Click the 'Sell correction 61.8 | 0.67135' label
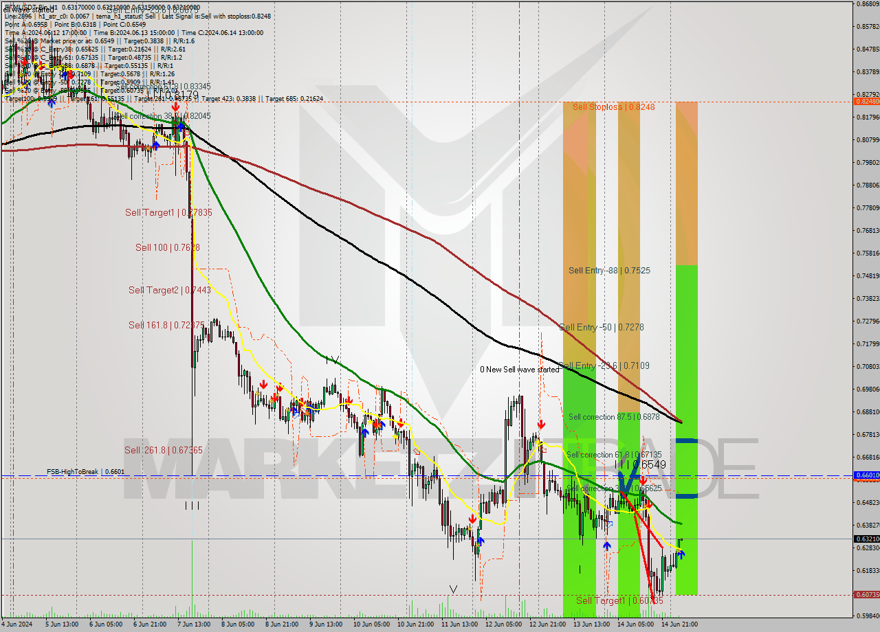Screen dimensions: 880x632 (x=614, y=455)
